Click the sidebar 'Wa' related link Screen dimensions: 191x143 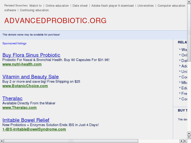tap(184, 50)
